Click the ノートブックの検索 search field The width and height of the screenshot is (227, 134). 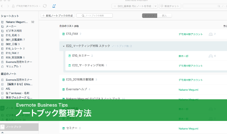[95, 15]
